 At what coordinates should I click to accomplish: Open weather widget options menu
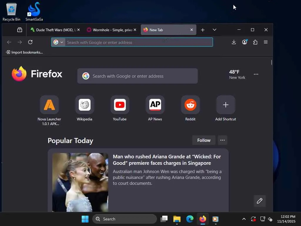point(256,74)
